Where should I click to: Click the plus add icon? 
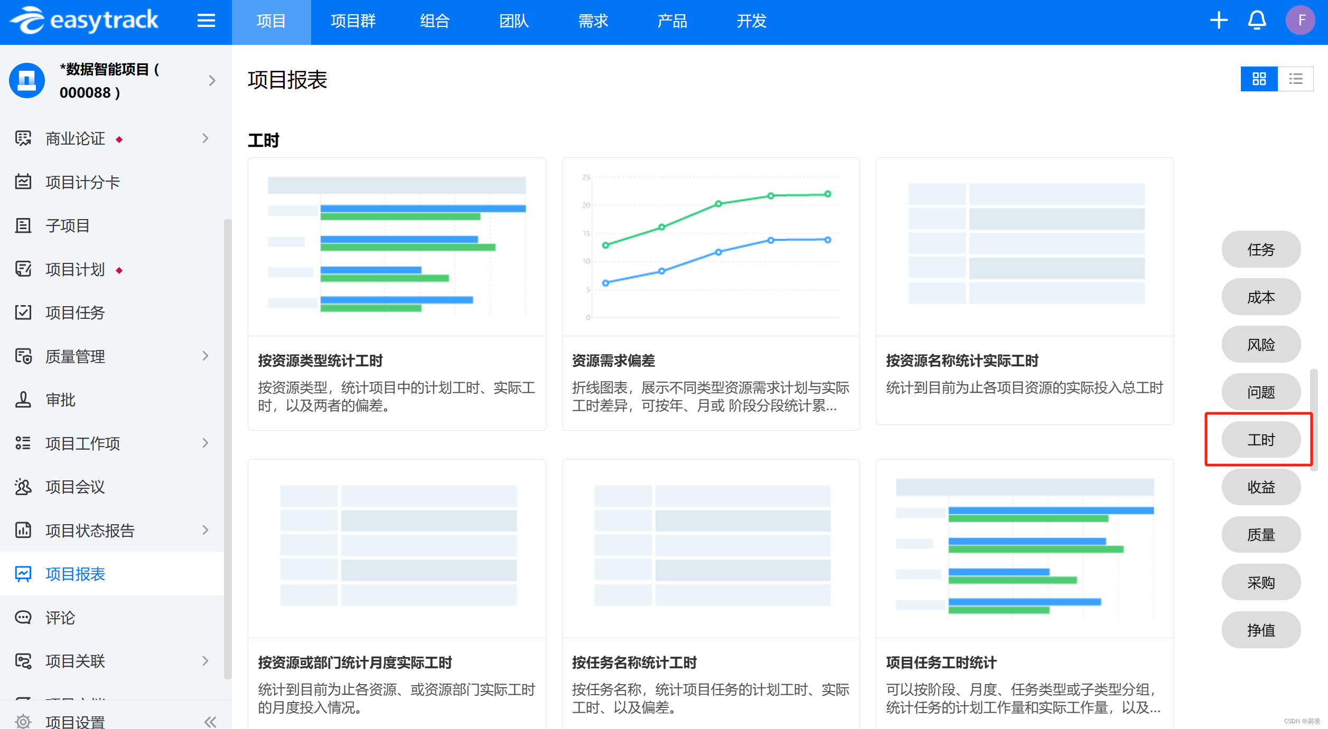[1219, 21]
